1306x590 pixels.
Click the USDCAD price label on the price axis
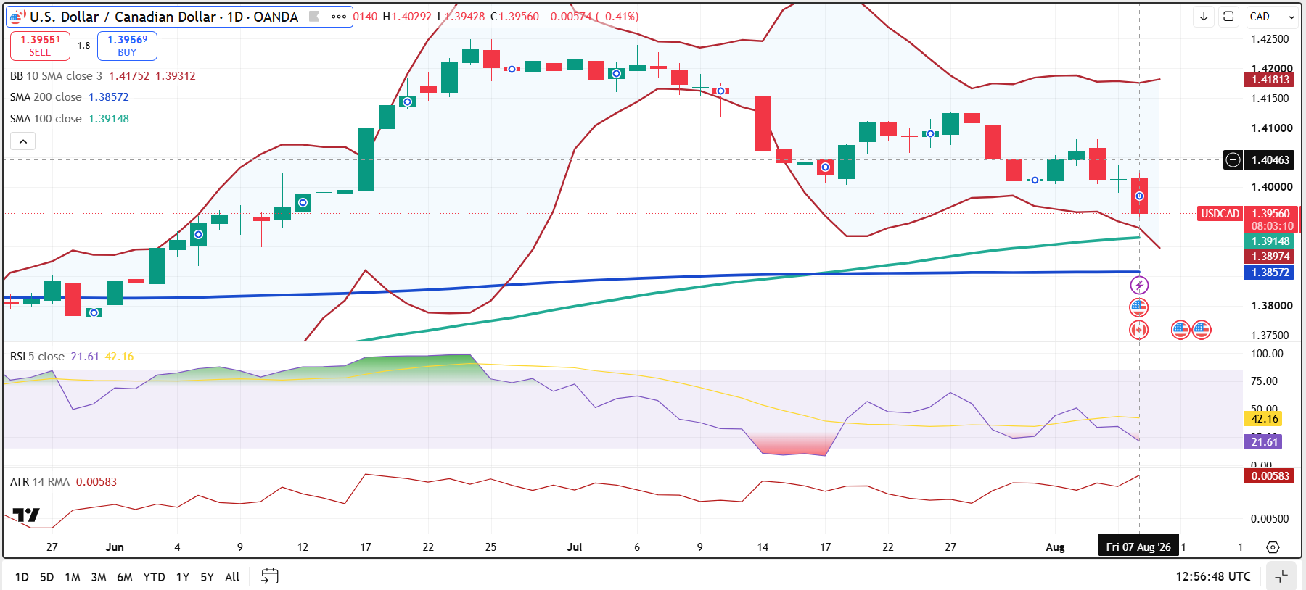coord(1220,214)
